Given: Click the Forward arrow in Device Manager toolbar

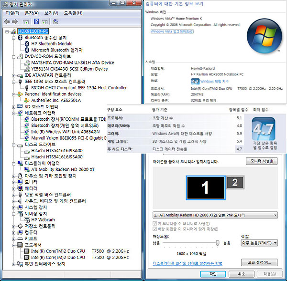Looking at the screenshot, I should pyautogui.click(x=15, y=22).
